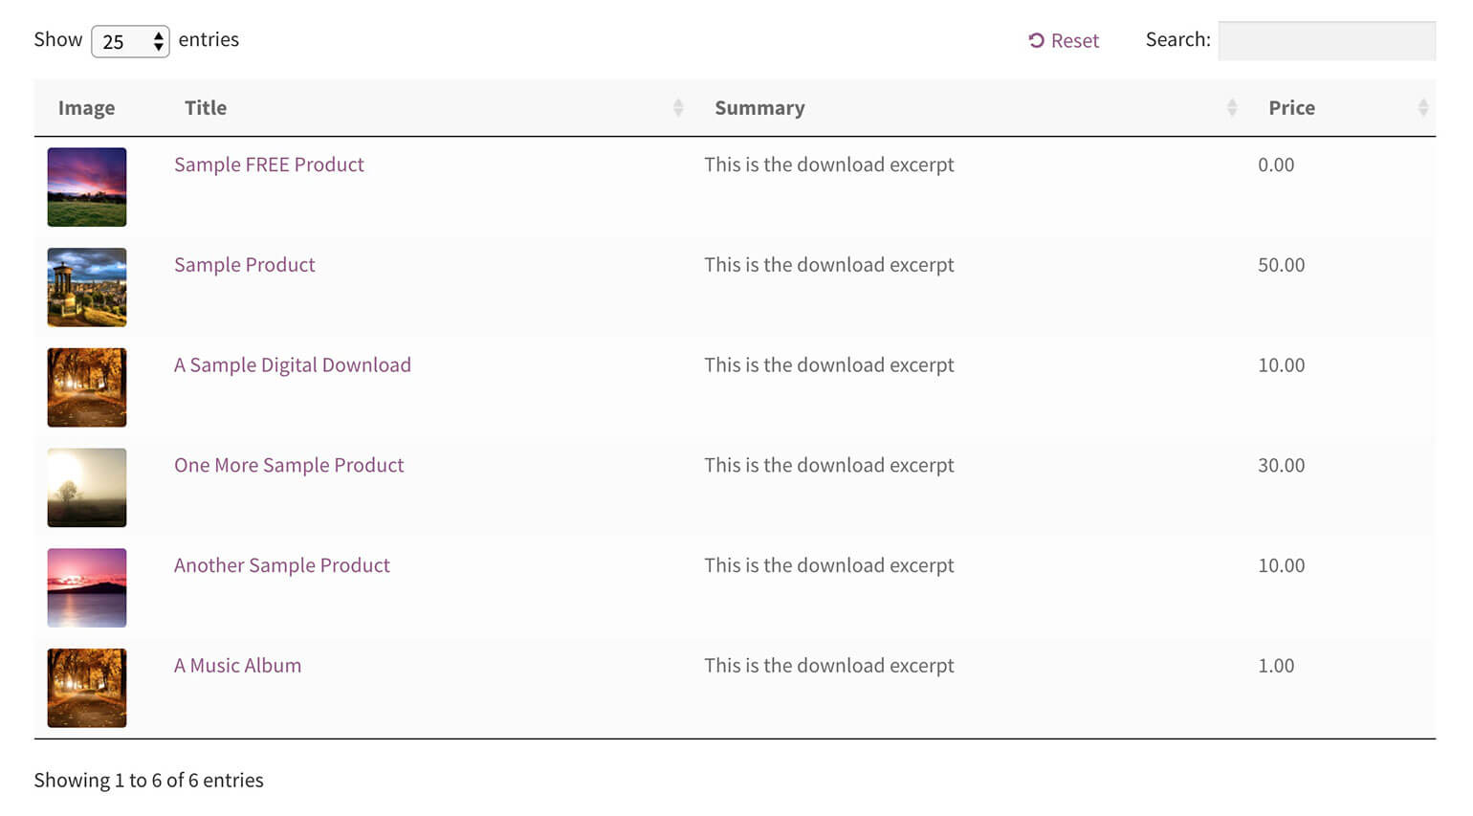This screenshot has height=816, width=1473.
Task: Click the sort arrows beside Title header
Action: point(679,107)
